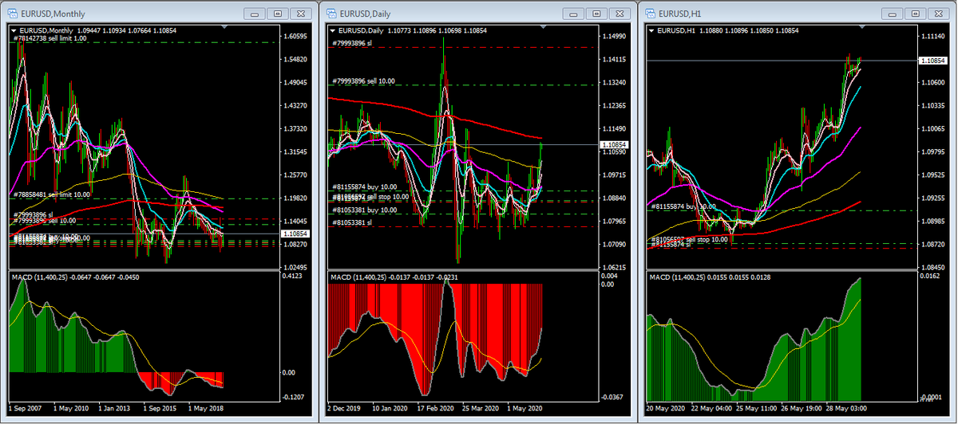Click current price tag 1.10854 on Monthly chart

pyautogui.click(x=297, y=233)
